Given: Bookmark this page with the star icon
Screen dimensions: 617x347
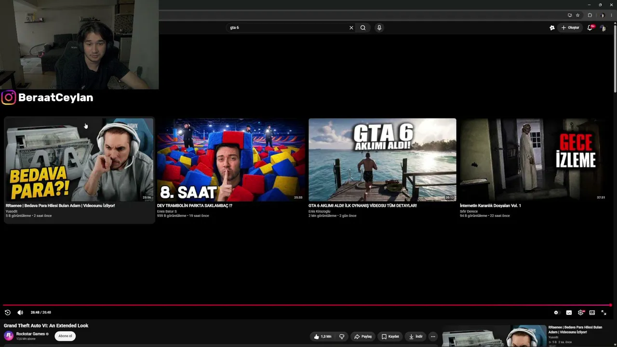Looking at the screenshot, I should [577, 15].
